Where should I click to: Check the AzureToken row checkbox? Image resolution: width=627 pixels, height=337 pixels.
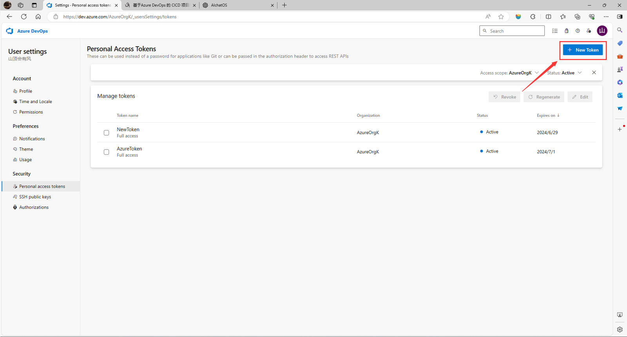tap(106, 152)
